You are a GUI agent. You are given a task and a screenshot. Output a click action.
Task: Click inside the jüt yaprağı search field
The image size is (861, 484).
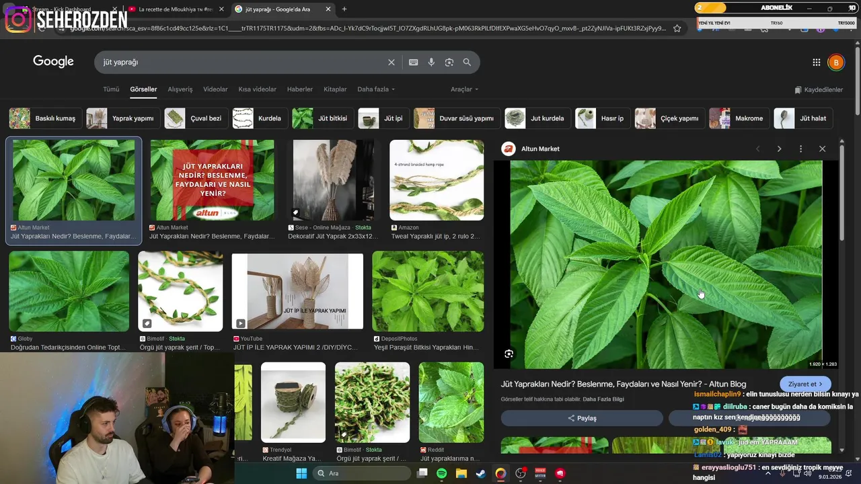click(x=242, y=62)
